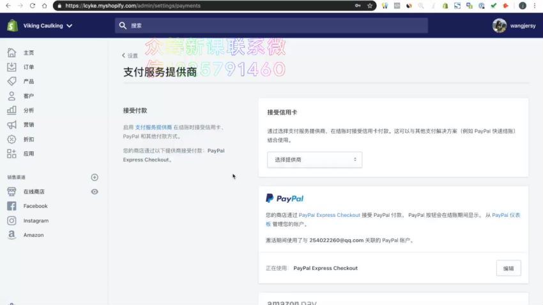Click the search input field
The image size is (543, 305).
271,26
